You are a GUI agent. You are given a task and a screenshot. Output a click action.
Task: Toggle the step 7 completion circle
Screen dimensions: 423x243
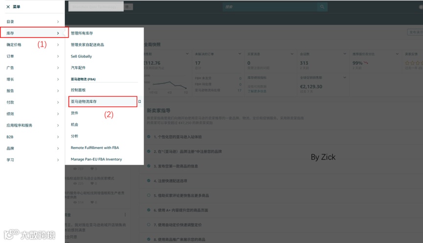(149, 224)
